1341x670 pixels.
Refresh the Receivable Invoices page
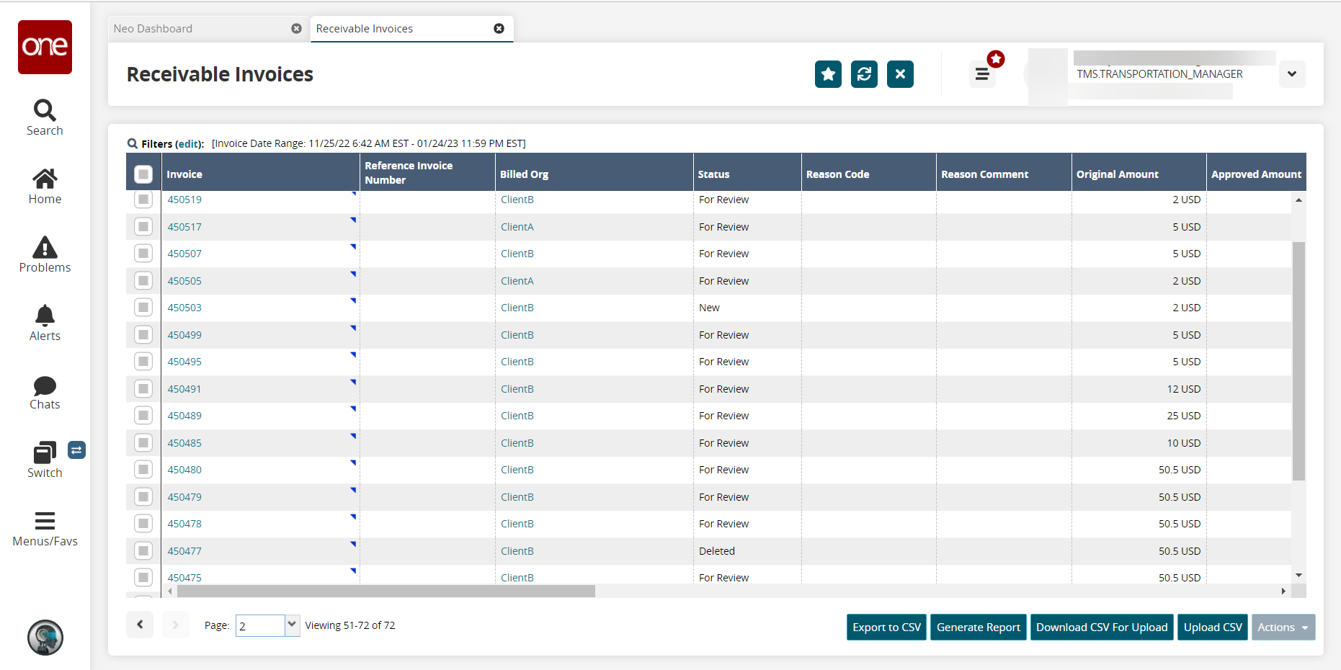[864, 74]
